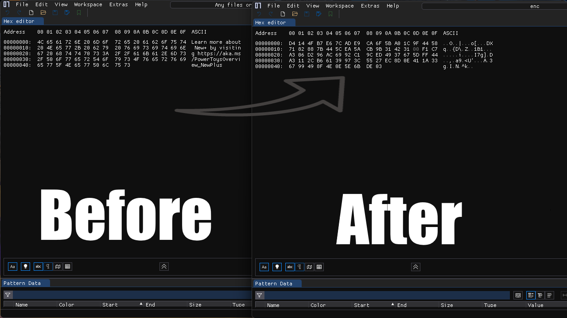Click Redo icon in right enc window
The width and height of the screenshot is (567, 318).
point(271,14)
